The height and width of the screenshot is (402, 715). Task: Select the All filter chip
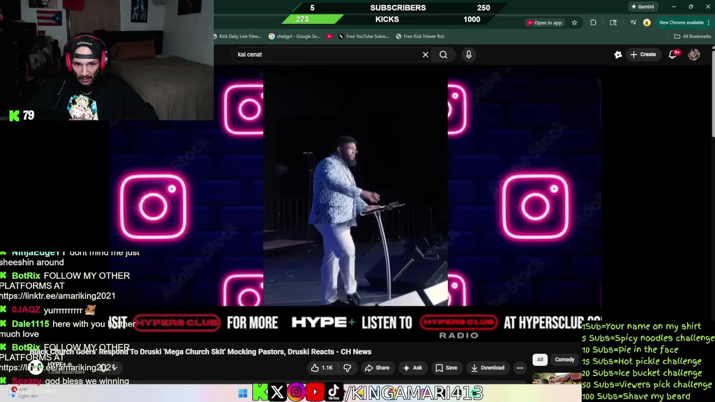[540, 360]
